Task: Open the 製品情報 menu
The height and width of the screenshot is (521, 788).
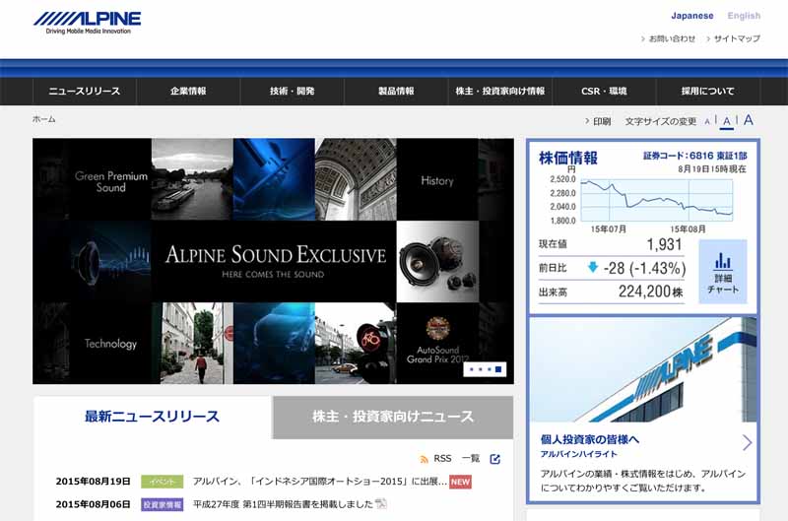Action: (396, 91)
